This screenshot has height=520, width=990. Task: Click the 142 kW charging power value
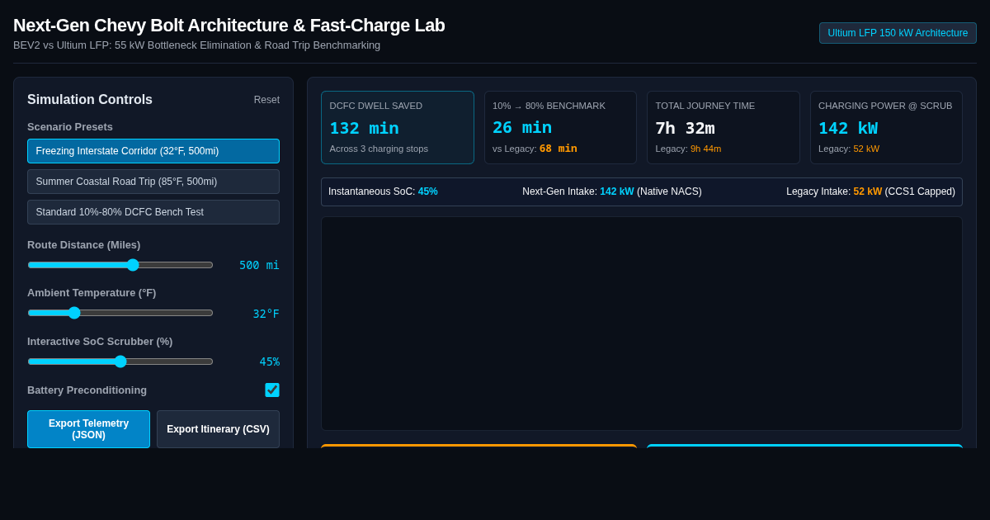[848, 128]
